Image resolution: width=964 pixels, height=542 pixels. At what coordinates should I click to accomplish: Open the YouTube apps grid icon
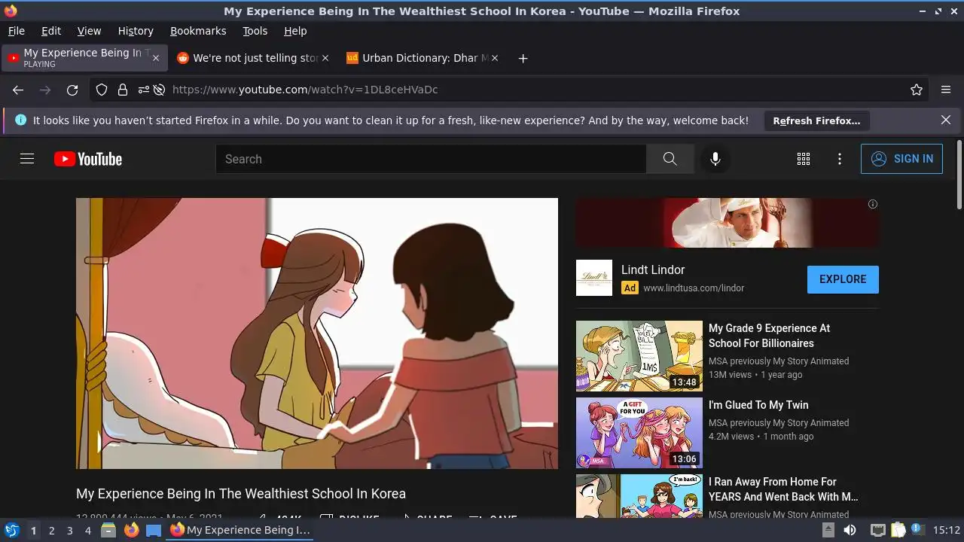804,159
